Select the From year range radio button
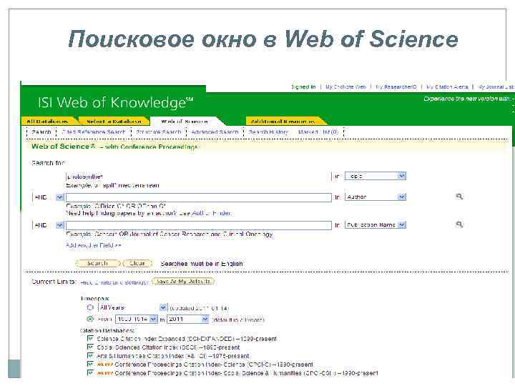The image size is (515, 386). 90,319
